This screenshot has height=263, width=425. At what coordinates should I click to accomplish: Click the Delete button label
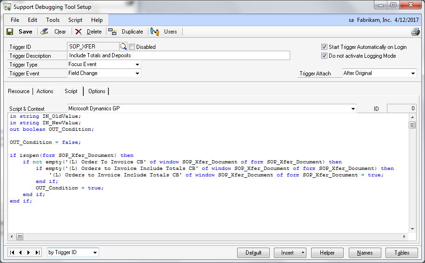[94, 32]
